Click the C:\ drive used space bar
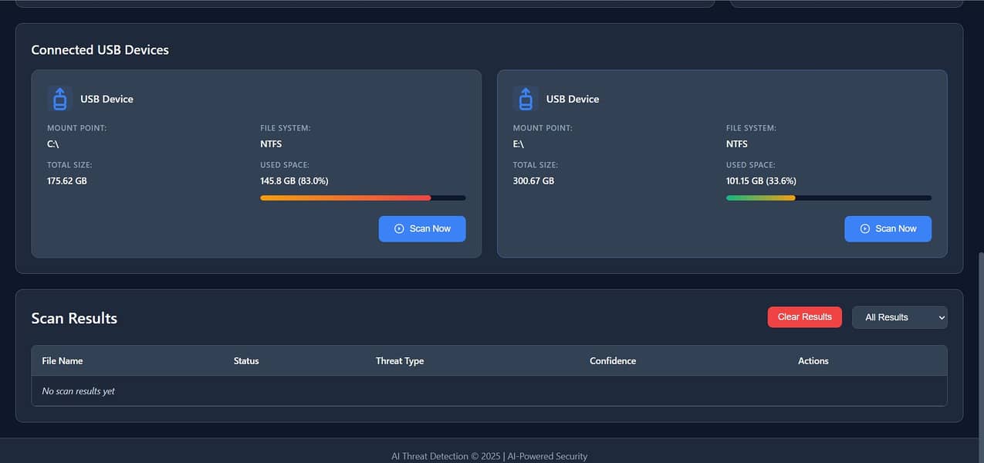 (363, 198)
